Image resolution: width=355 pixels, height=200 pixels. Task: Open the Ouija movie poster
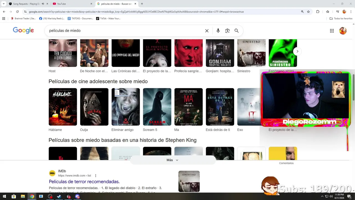tap(94, 107)
